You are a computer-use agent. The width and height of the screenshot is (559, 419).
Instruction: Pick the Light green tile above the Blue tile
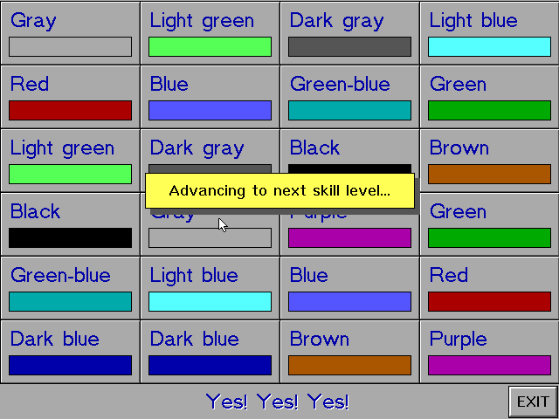pyautogui.click(x=210, y=32)
